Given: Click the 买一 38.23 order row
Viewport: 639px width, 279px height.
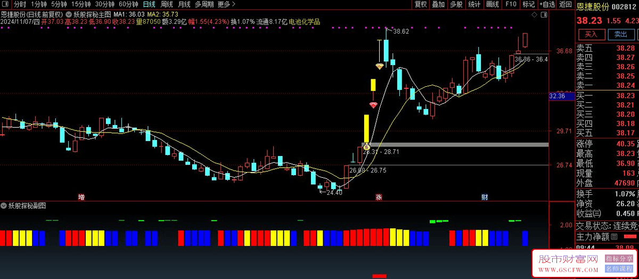Looking at the screenshot, I should [x=607, y=96].
